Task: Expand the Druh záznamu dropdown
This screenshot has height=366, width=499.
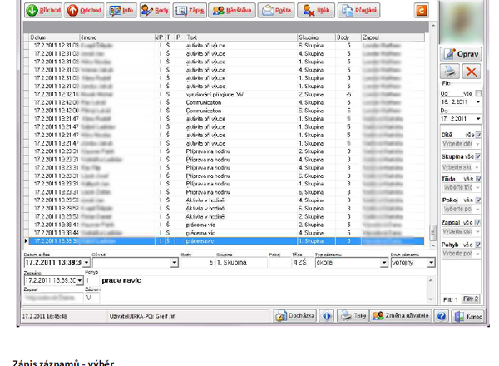Action: [x=431, y=263]
